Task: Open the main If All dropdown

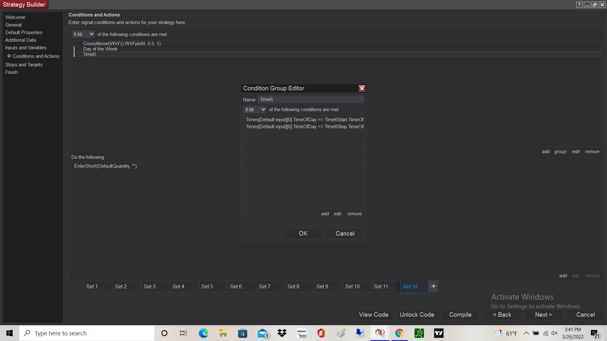Action: 83,34
